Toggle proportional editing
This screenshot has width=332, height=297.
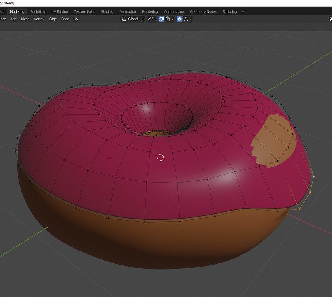click(179, 19)
